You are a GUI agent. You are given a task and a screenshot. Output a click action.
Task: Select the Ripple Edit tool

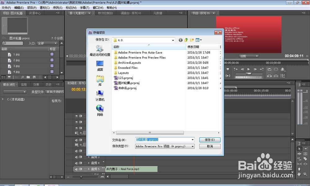click(x=299, y=154)
